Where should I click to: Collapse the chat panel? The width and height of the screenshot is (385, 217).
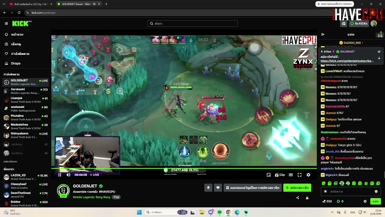323,34
